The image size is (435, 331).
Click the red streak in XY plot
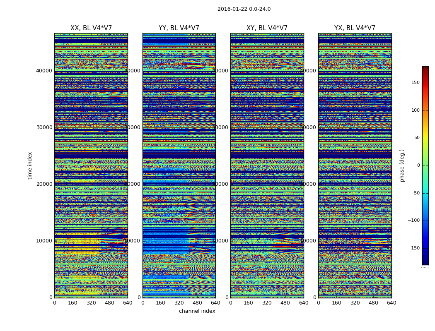pos(286,246)
